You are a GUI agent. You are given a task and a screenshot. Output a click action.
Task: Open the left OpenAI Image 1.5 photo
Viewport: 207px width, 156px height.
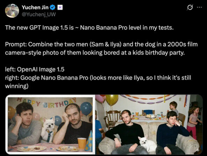[x=50, y=125]
